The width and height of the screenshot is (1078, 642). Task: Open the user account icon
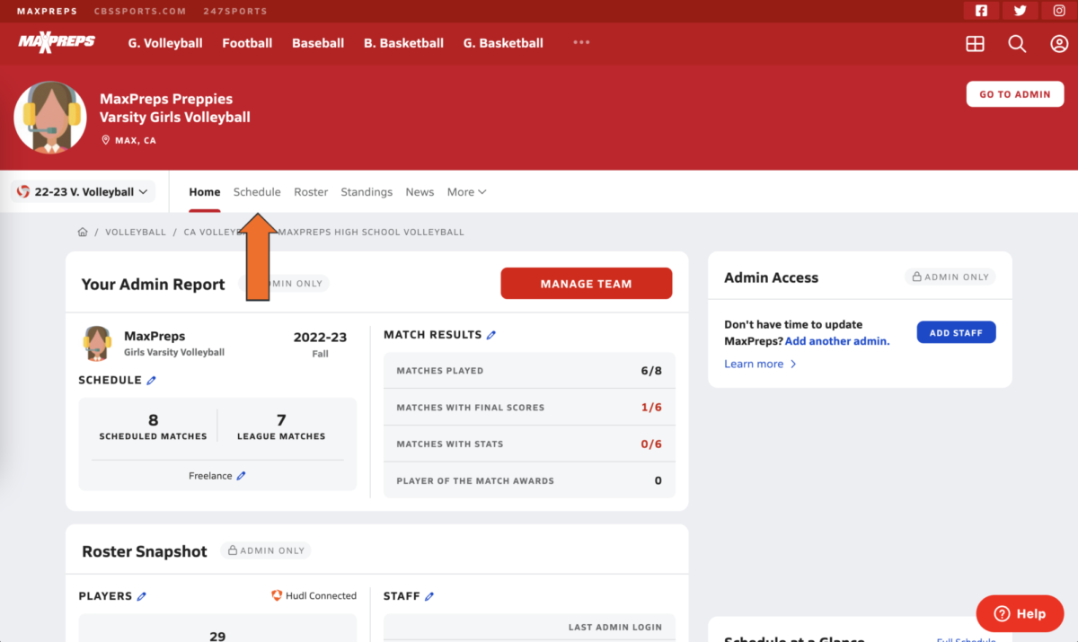(1059, 44)
